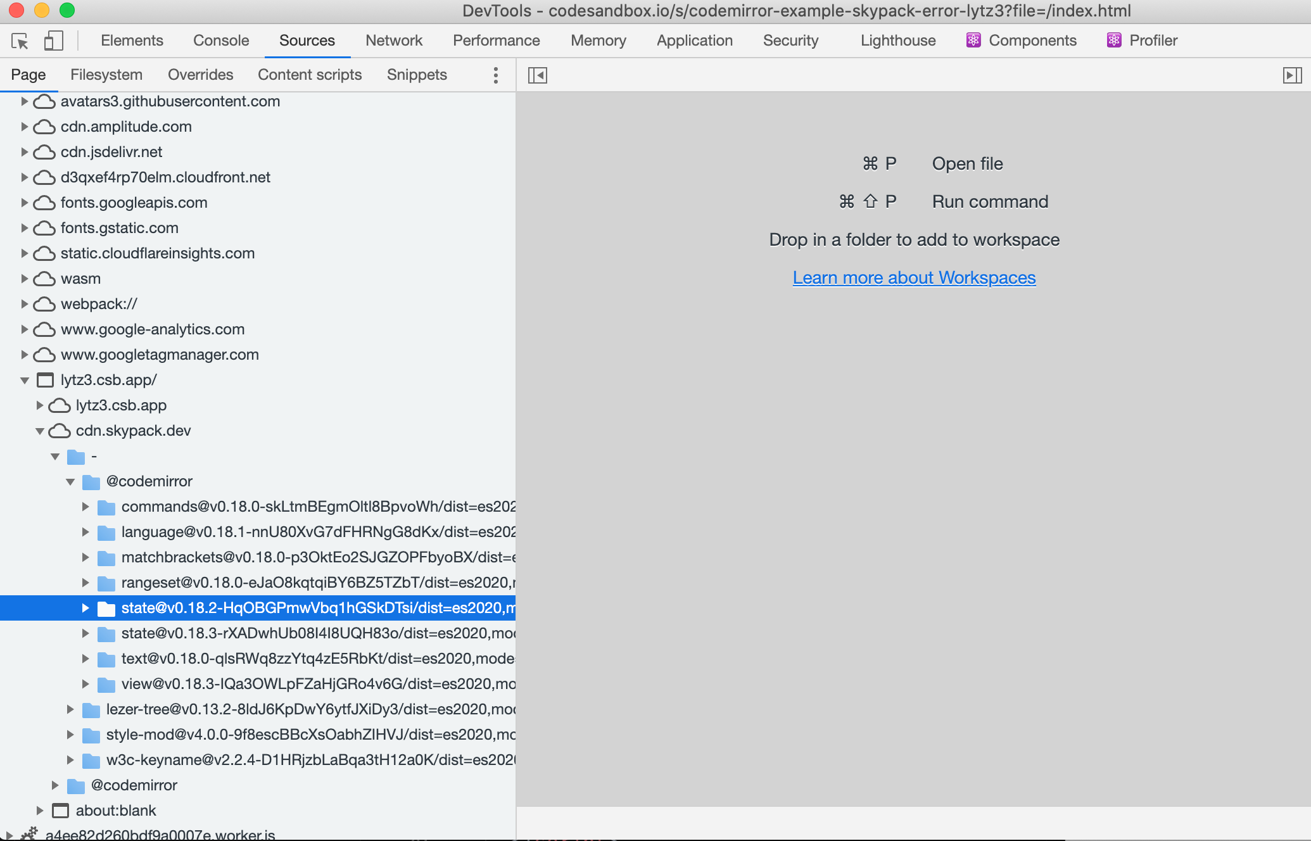Switch to the Network panel tab
This screenshot has height=841, width=1311.
tap(393, 41)
